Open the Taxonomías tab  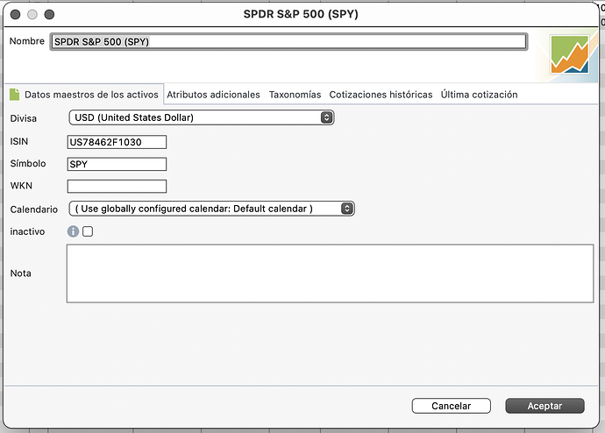(295, 95)
